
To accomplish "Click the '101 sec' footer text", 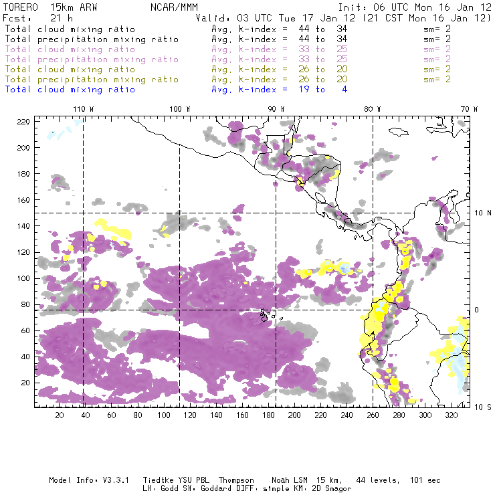I will (425, 480).
